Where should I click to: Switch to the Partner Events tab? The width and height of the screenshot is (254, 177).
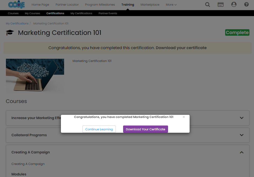[108, 13]
